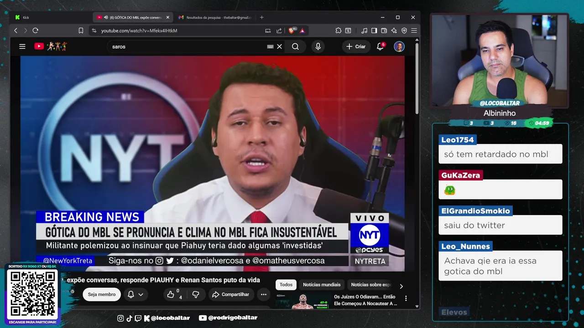This screenshot has width=584, height=328.
Task: Click the sorteio QR code overlay
Action: point(34,294)
